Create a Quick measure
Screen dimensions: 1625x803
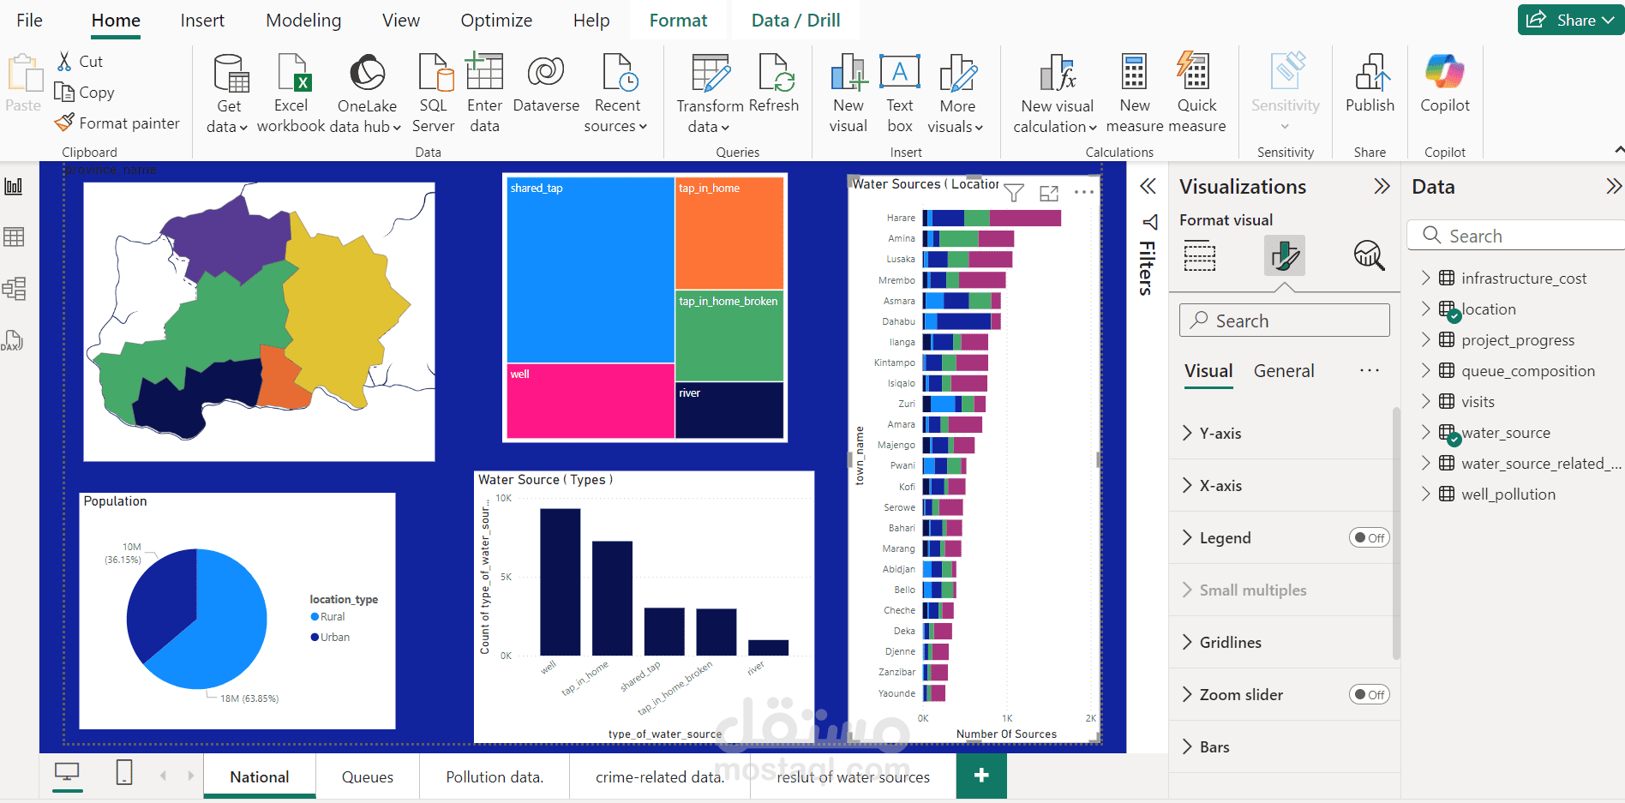[1196, 93]
